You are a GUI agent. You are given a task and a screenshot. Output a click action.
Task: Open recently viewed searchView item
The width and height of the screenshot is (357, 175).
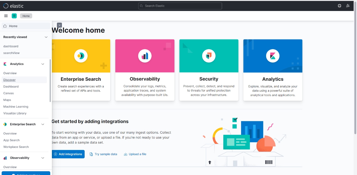(12, 53)
